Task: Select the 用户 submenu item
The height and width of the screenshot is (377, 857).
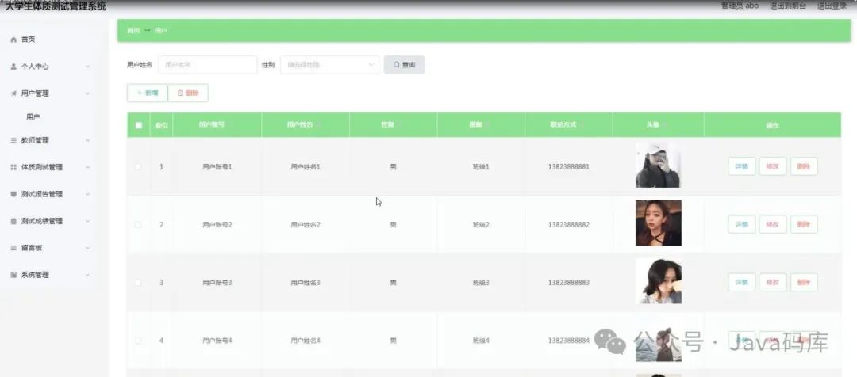Action: (x=33, y=116)
